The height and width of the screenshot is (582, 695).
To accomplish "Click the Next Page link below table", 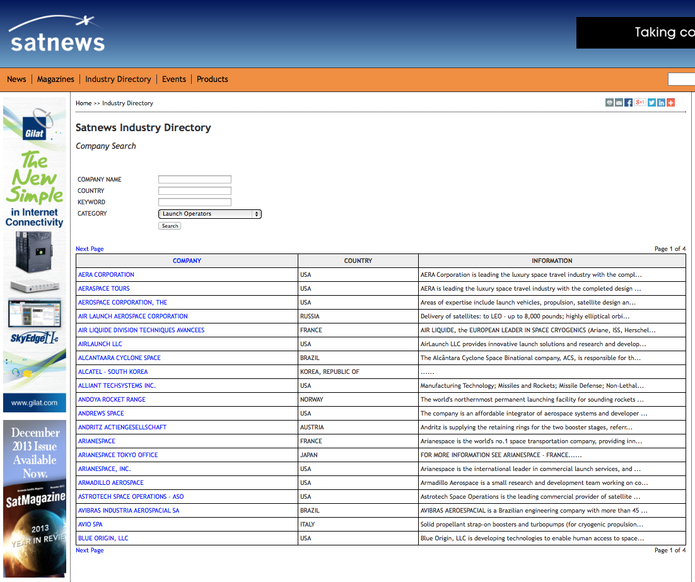I will click(x=90, y=550).
